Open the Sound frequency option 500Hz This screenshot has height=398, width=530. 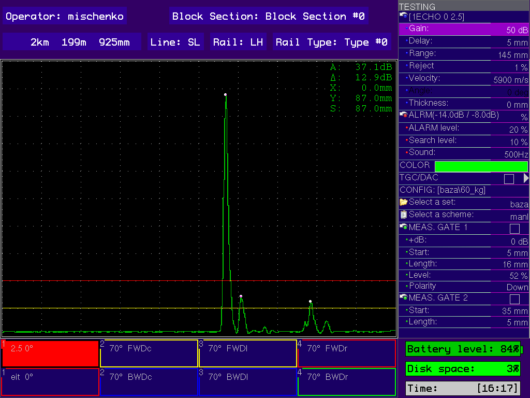point(516,154)
